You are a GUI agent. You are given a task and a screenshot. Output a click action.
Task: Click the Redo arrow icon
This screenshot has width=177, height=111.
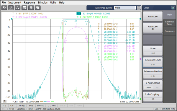pyautogui.click(x=11, y=8)
